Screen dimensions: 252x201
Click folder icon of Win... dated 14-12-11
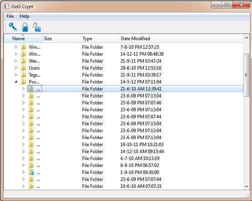point(23,54)
